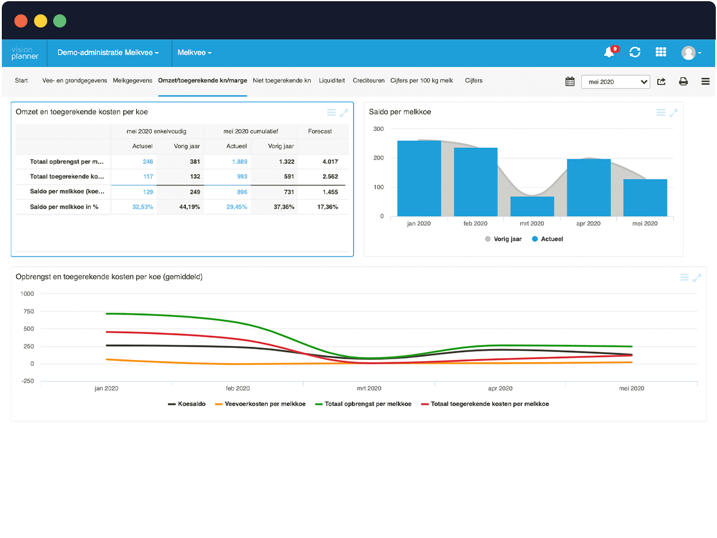Screen dimensions: 717x538
Task: Click the calendar icon beside the period selector
Action: tap(570, 81)
